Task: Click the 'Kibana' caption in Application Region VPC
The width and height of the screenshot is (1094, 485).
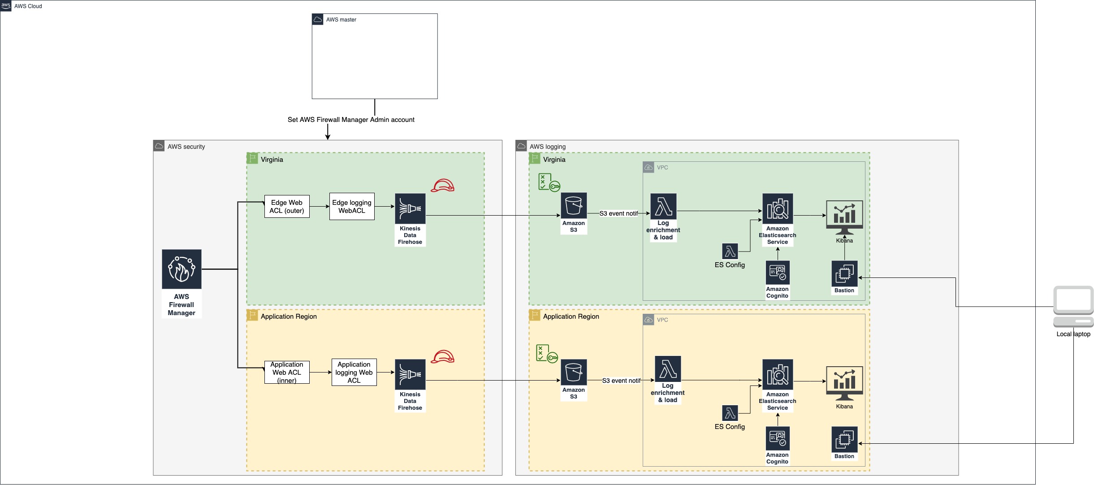Action: (x=844, y=407)
